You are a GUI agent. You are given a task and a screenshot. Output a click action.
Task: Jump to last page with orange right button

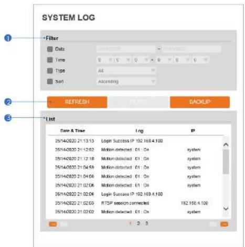pos(224,224)
